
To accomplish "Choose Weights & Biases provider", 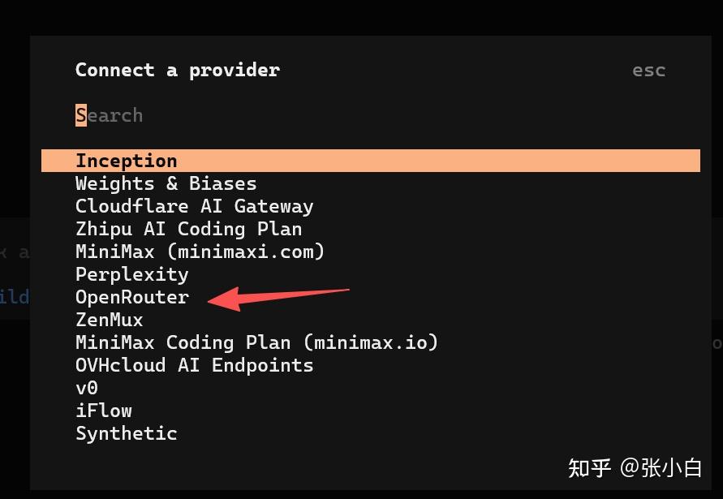I will point(166,183).
